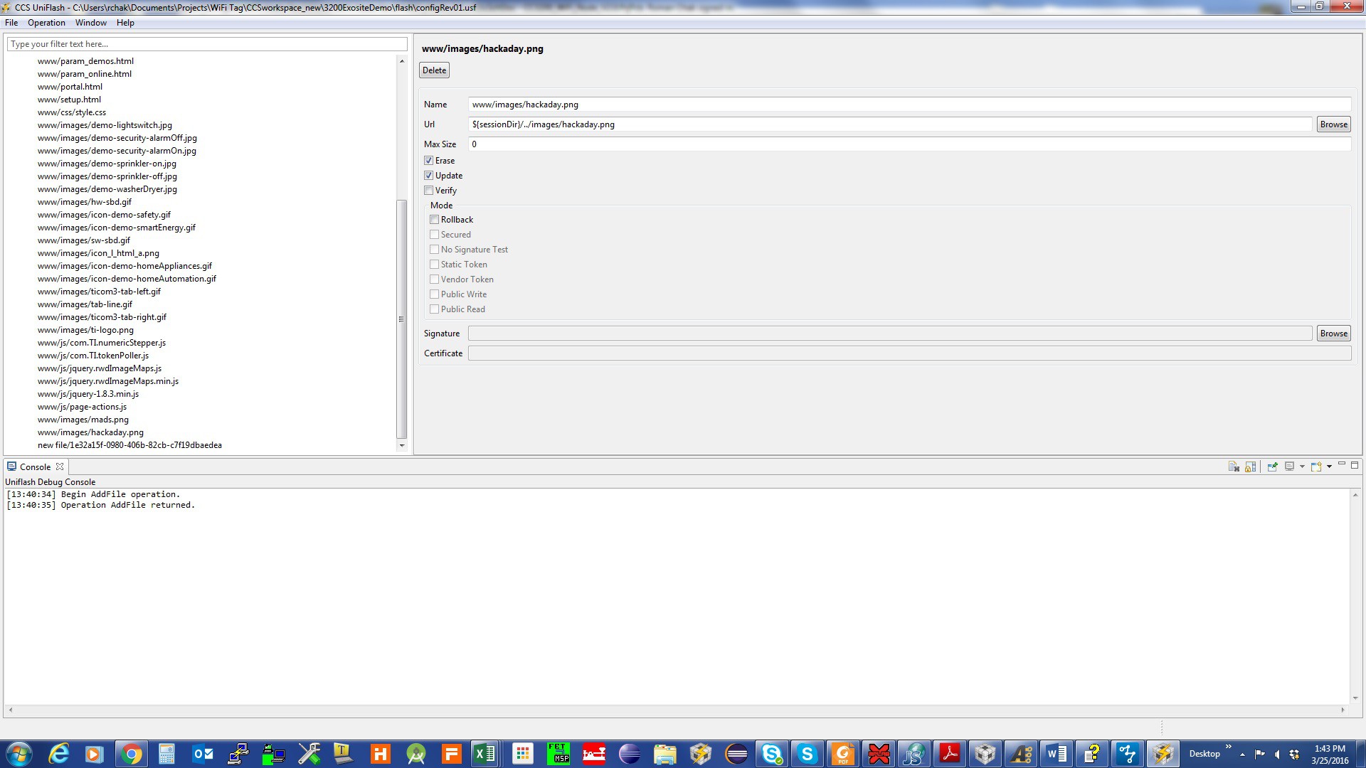Image resolution: width=1366 pixels, height=768 pixels.
Task: Select www/js/page-actions.js in file list
Action: [x=82, y=407]
